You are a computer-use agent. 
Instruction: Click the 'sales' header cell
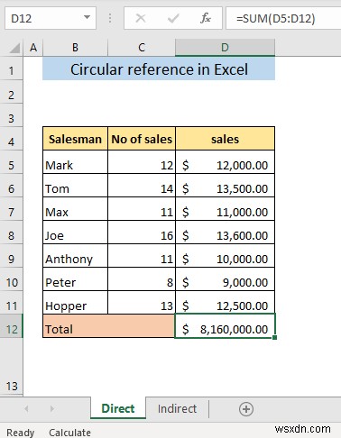click(x=225, y=139)
